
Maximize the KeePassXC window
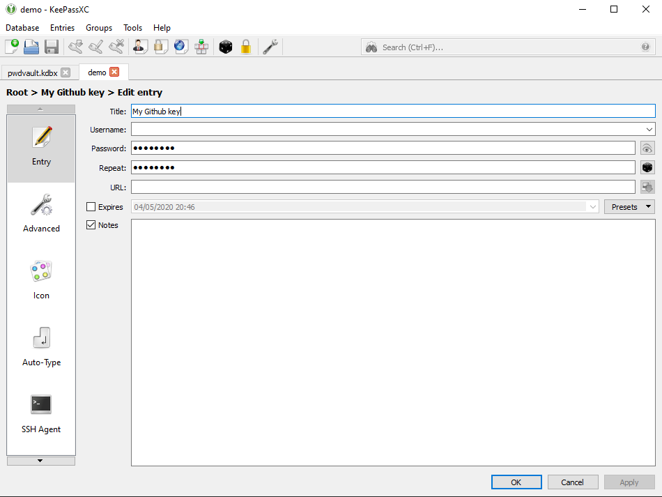click(x=614, y=9)
